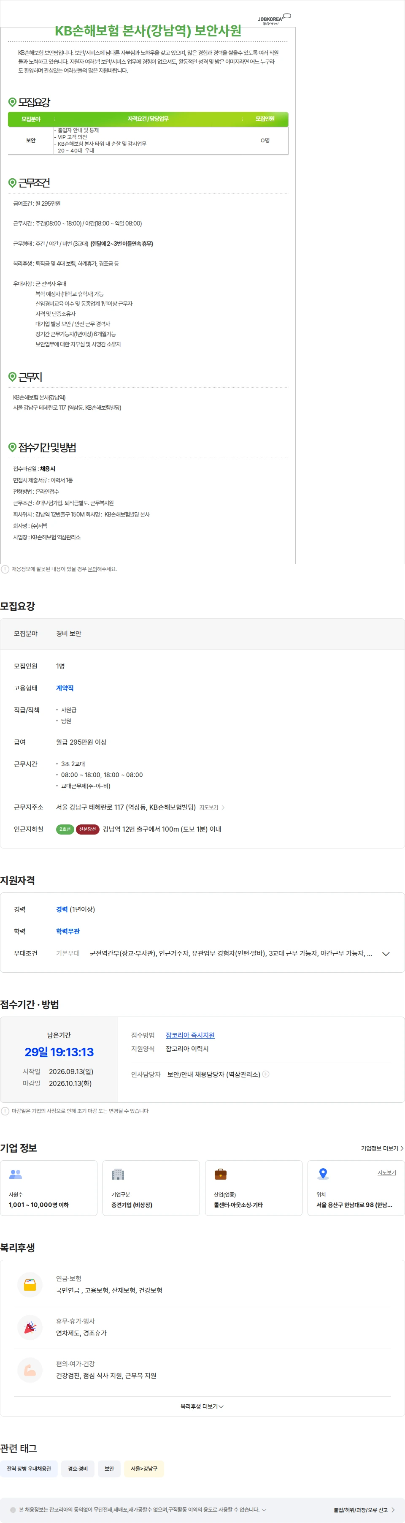
Task: Click the 계약직 employment type link
Action: point(65,688)
